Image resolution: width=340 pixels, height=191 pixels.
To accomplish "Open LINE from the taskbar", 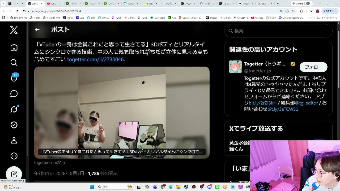I will [217, 187].
